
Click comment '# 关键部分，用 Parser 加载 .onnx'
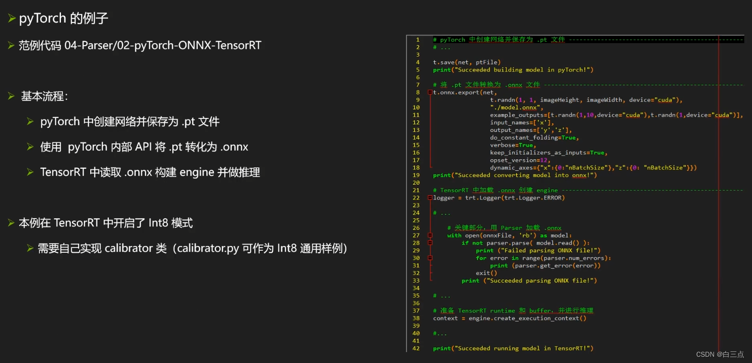pos(504,228)
